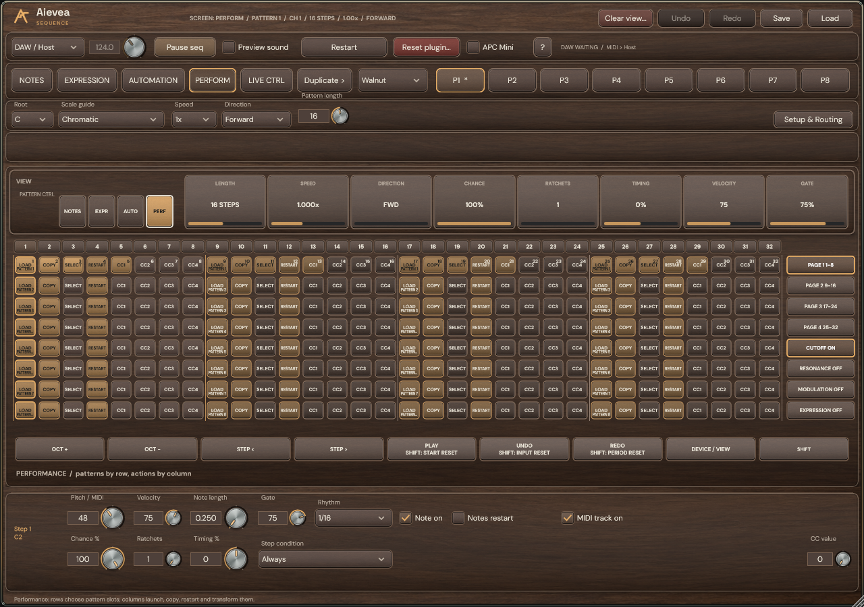Open the Step condition Always dropdown
This screenshot has width=864, height=607.
click(325, 559)
